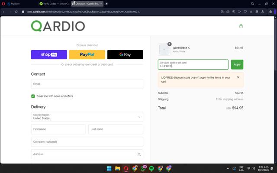Click the Company (optional) field
The width and height of the screenshot is (277, 173).
point(87,142)
